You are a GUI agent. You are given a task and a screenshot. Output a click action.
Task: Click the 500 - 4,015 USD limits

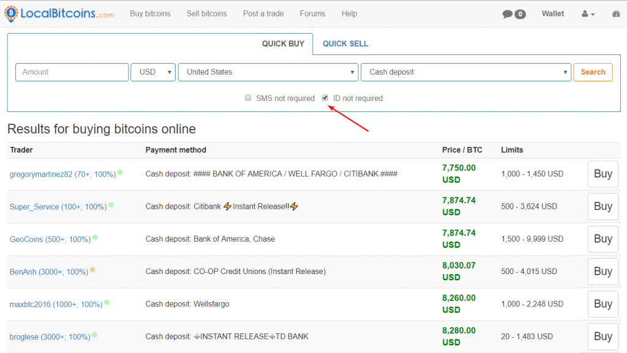(529, 272)
